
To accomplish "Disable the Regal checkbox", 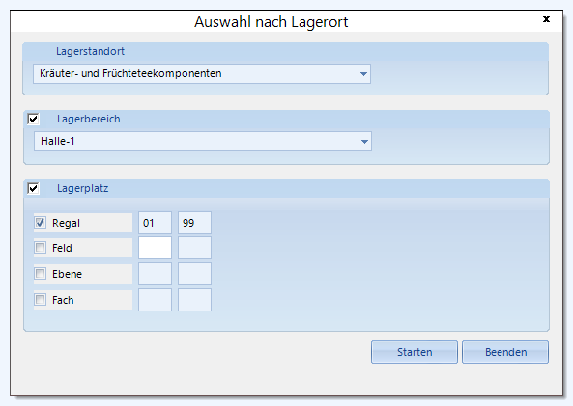I will pos(41,222).
